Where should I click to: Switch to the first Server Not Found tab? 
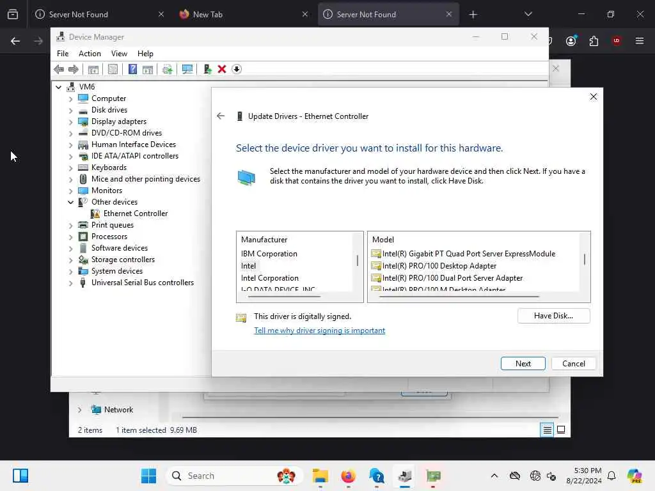[99, 14]
